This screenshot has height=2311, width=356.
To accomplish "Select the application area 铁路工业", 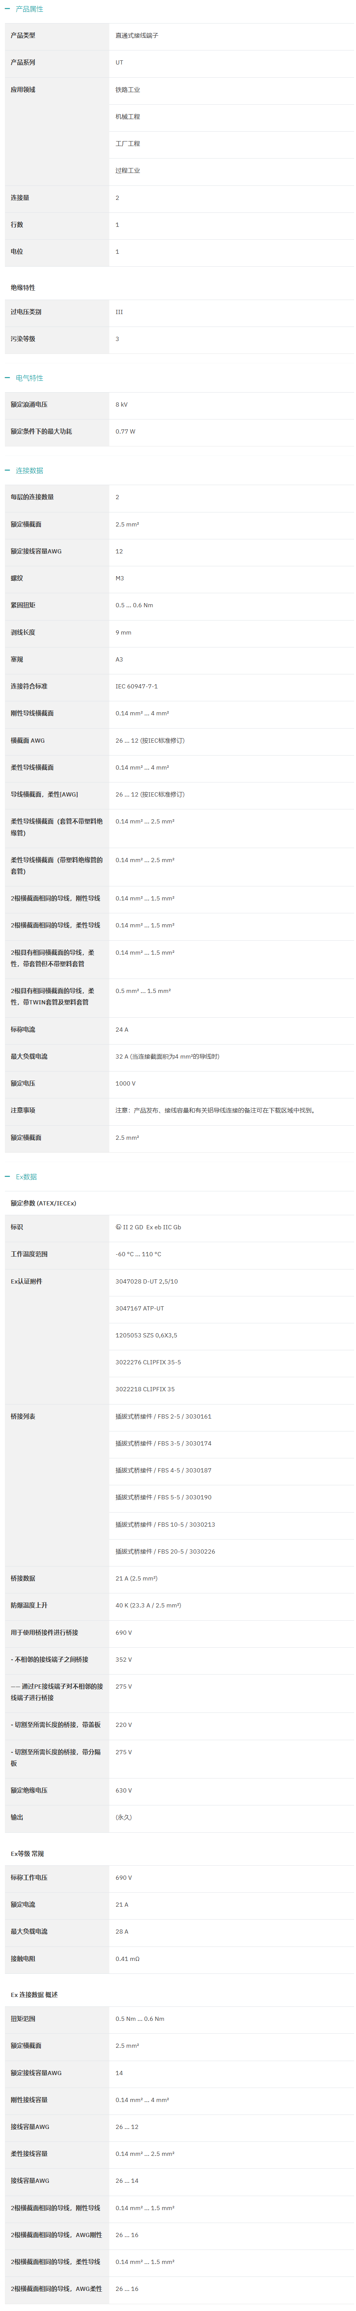I will (x=128, y=90).
